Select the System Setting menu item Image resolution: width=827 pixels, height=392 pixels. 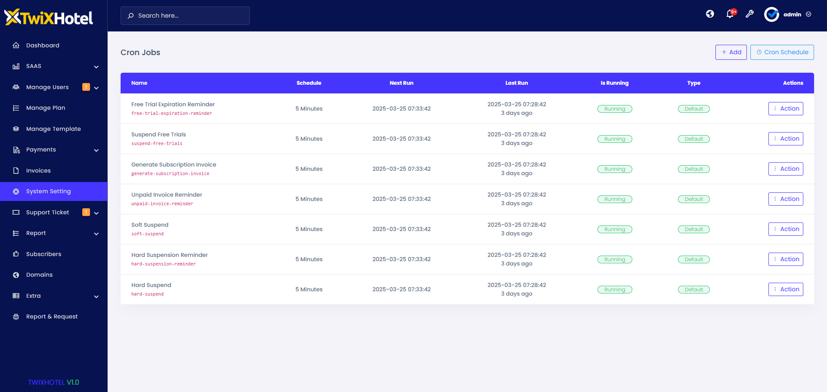pyautogui.click(x=48, y=191)
